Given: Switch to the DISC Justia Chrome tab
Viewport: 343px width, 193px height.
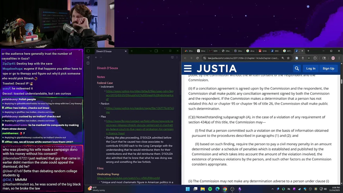Looking at the screenshot, I should tap(275, 51).
